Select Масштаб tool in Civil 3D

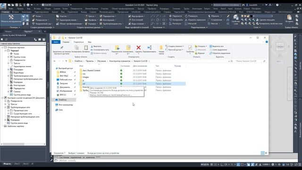[x=191, y=24]
